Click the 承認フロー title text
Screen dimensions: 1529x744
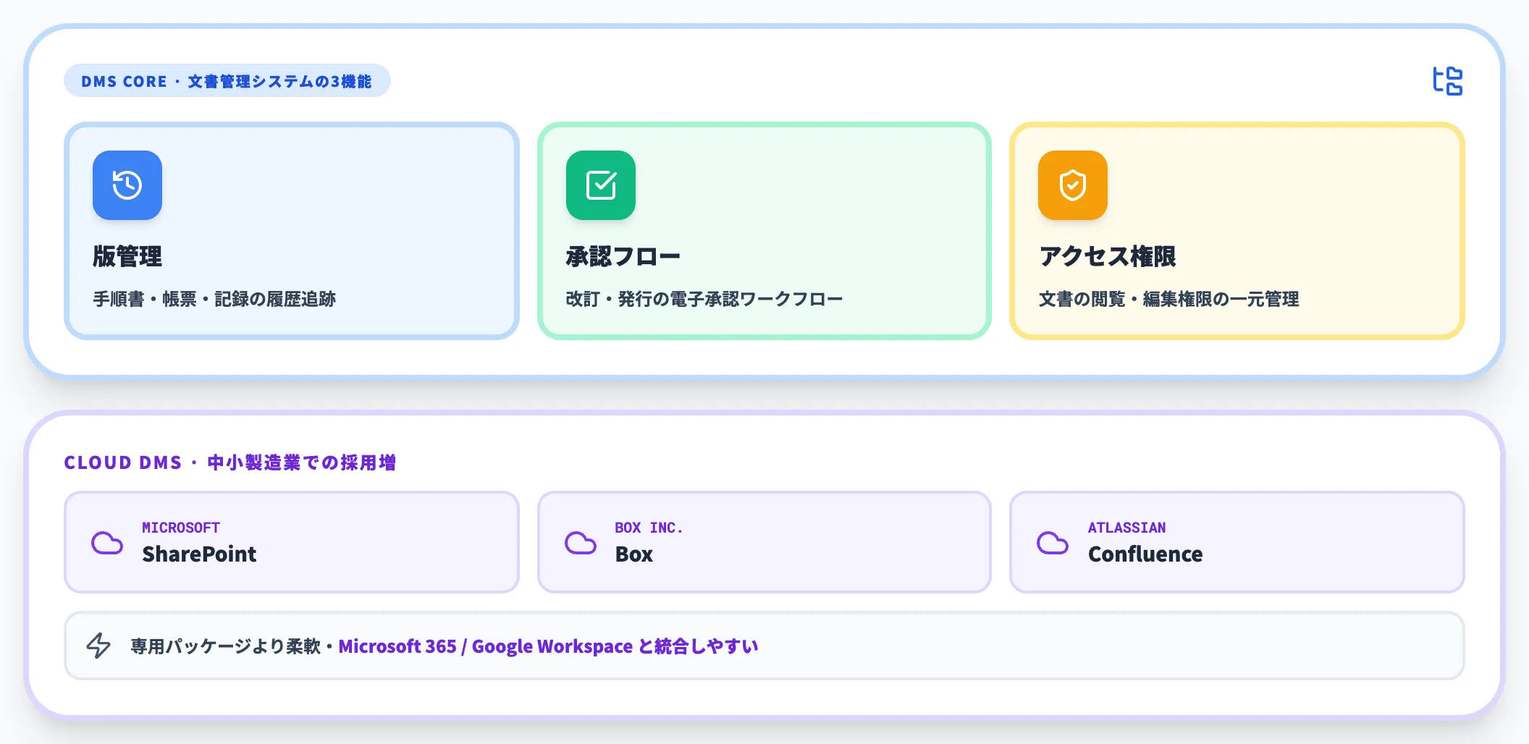point(623,256)
